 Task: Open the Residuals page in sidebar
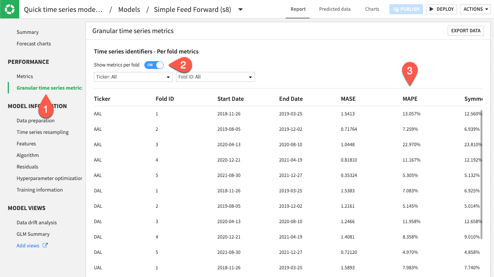(x=27, y=167)
